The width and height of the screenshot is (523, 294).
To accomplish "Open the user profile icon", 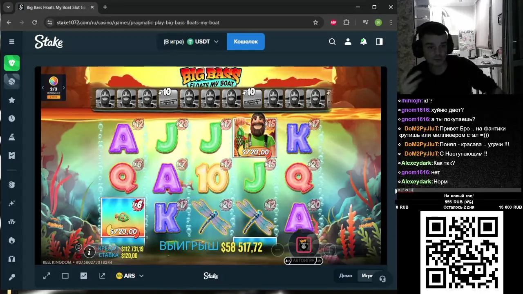I will point(348,42).
